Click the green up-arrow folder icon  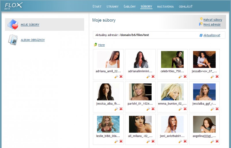pos(96,45)
